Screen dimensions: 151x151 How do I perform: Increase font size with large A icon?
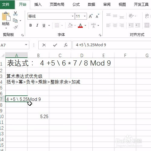pos(91,16)
